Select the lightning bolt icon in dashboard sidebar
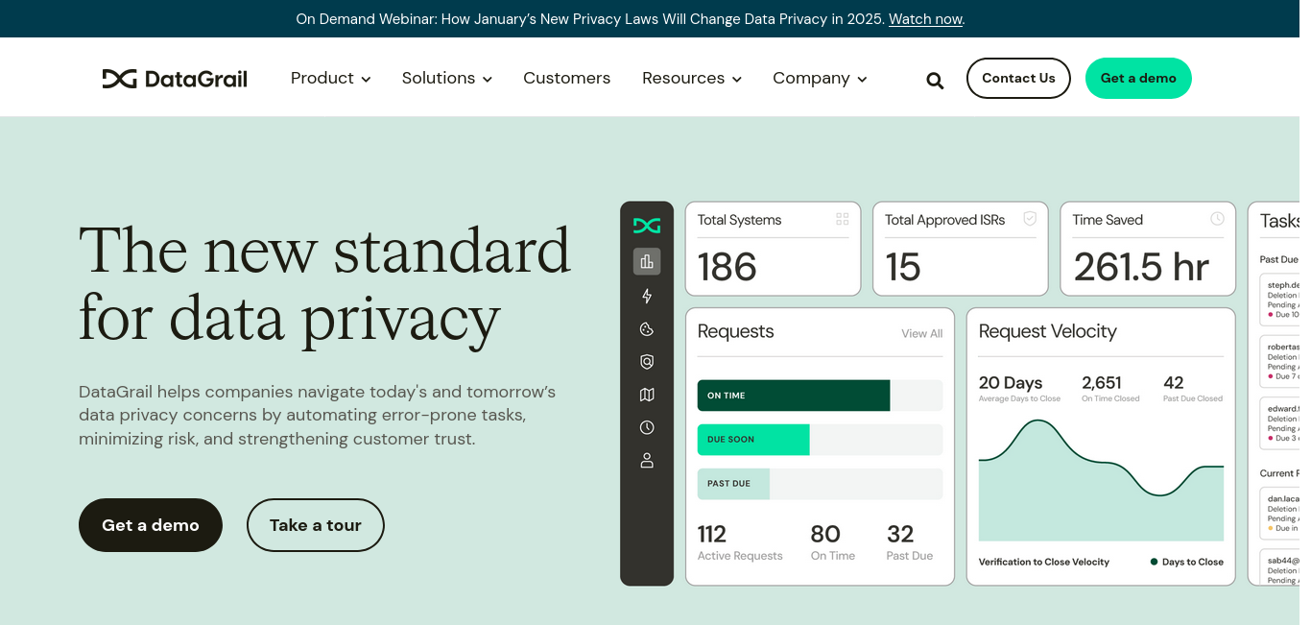This screenshot has height=625, width=1311. coord(647,296)
